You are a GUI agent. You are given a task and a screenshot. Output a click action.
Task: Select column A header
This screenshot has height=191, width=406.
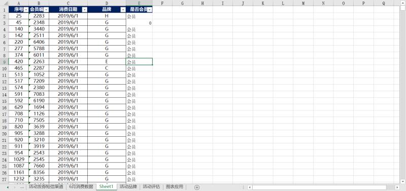pos(19,3)
